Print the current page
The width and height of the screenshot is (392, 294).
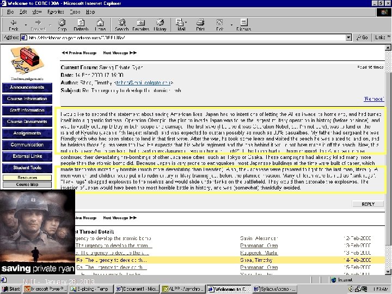coord(200,25)
